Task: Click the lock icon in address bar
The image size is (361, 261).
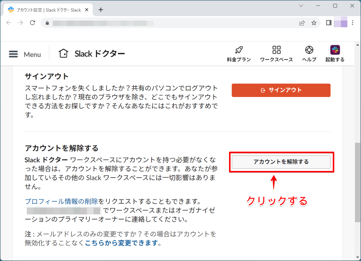Action: point(47,23)
